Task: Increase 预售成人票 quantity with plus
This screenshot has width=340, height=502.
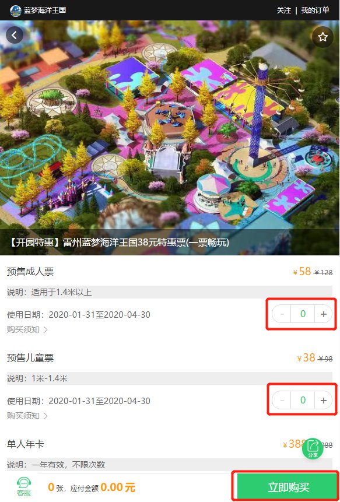Action: 323,314
